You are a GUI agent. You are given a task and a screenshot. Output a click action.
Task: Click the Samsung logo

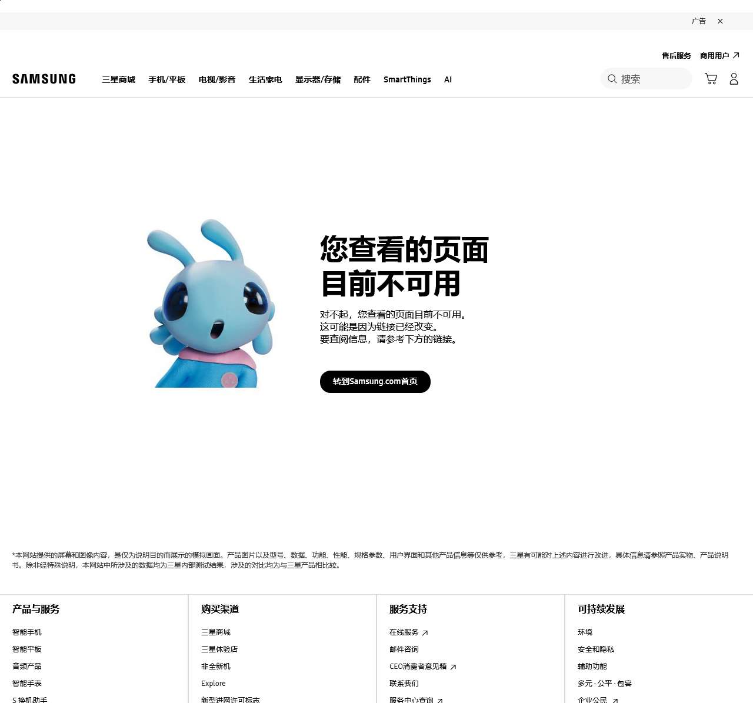[x=44, y=79]
